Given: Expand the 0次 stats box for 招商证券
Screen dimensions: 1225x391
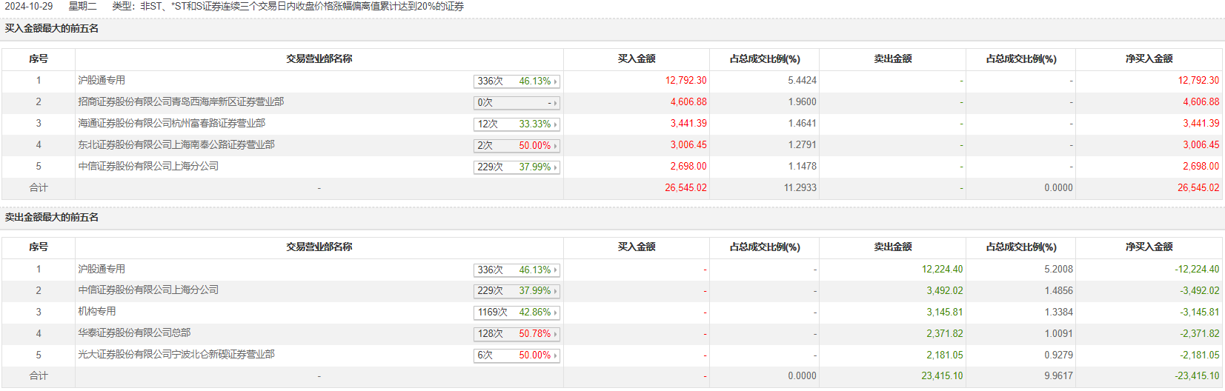Looking at the screenshot, I should pyautogui.click(x=517, y=103).
